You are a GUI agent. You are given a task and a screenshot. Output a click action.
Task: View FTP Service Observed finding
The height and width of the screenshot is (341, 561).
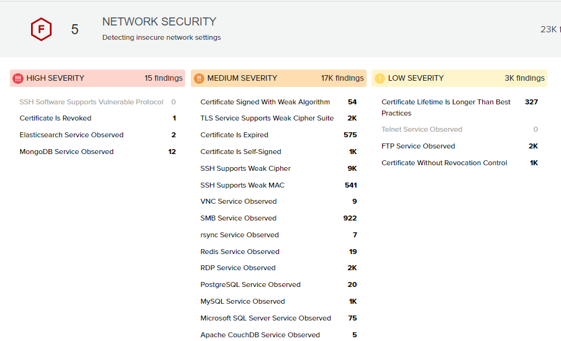(x=418, y=146)
